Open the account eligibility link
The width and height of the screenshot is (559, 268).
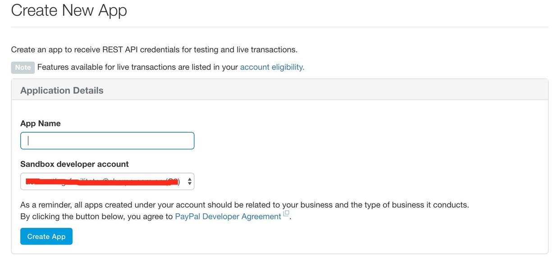pos(272,67)
